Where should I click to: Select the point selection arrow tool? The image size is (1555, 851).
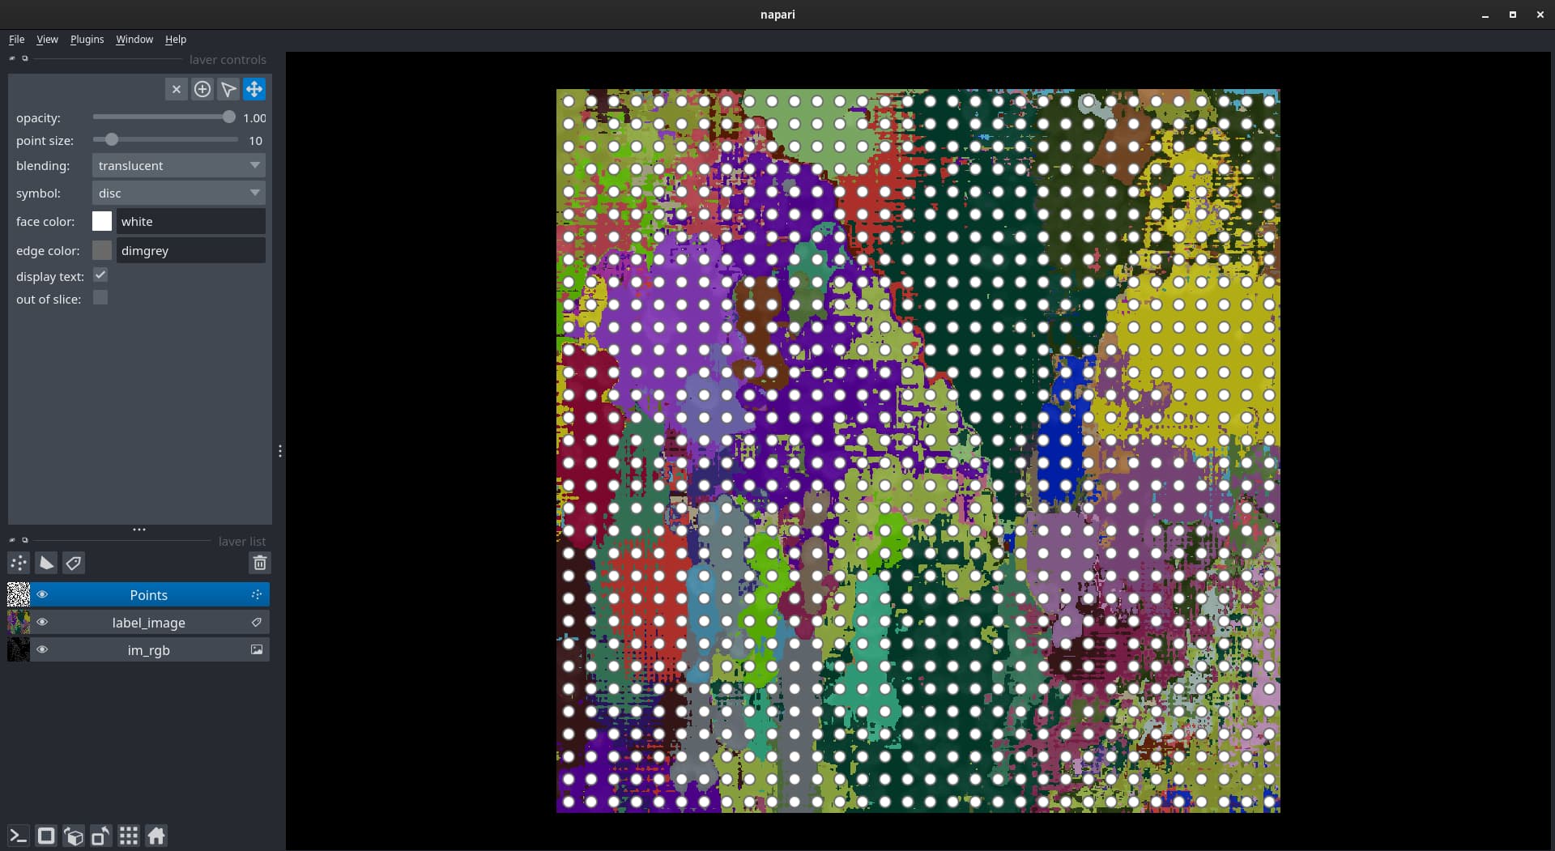point(228,89)
